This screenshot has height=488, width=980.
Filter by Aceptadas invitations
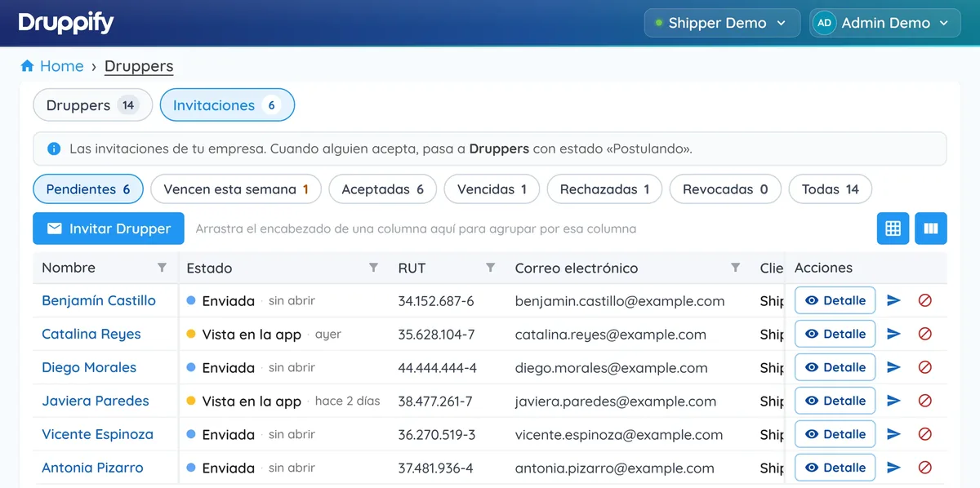pyautogui.click(x=383, y=189)
